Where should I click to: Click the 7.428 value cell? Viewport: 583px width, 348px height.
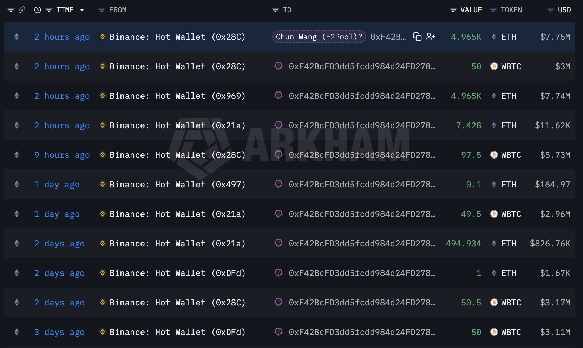(x=469, y=125)
